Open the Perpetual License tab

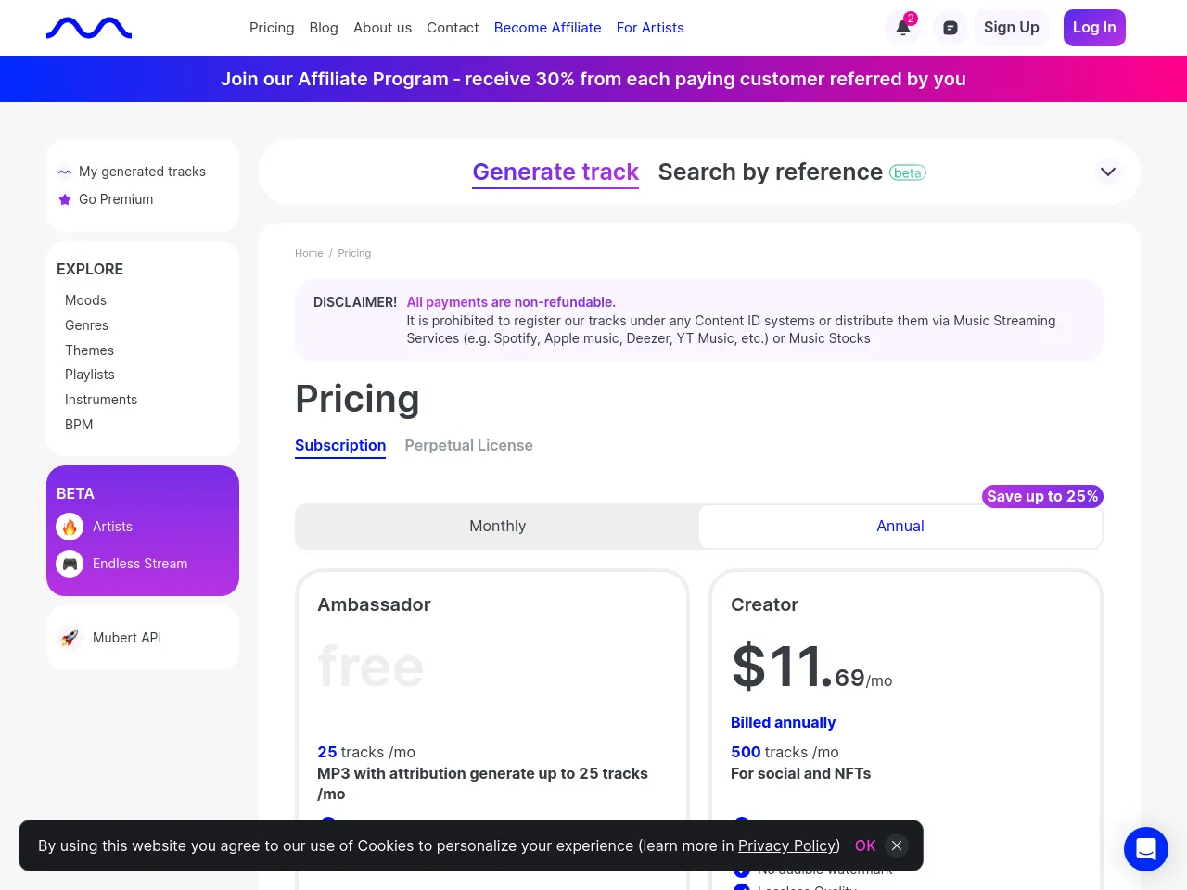coord(468,445)
